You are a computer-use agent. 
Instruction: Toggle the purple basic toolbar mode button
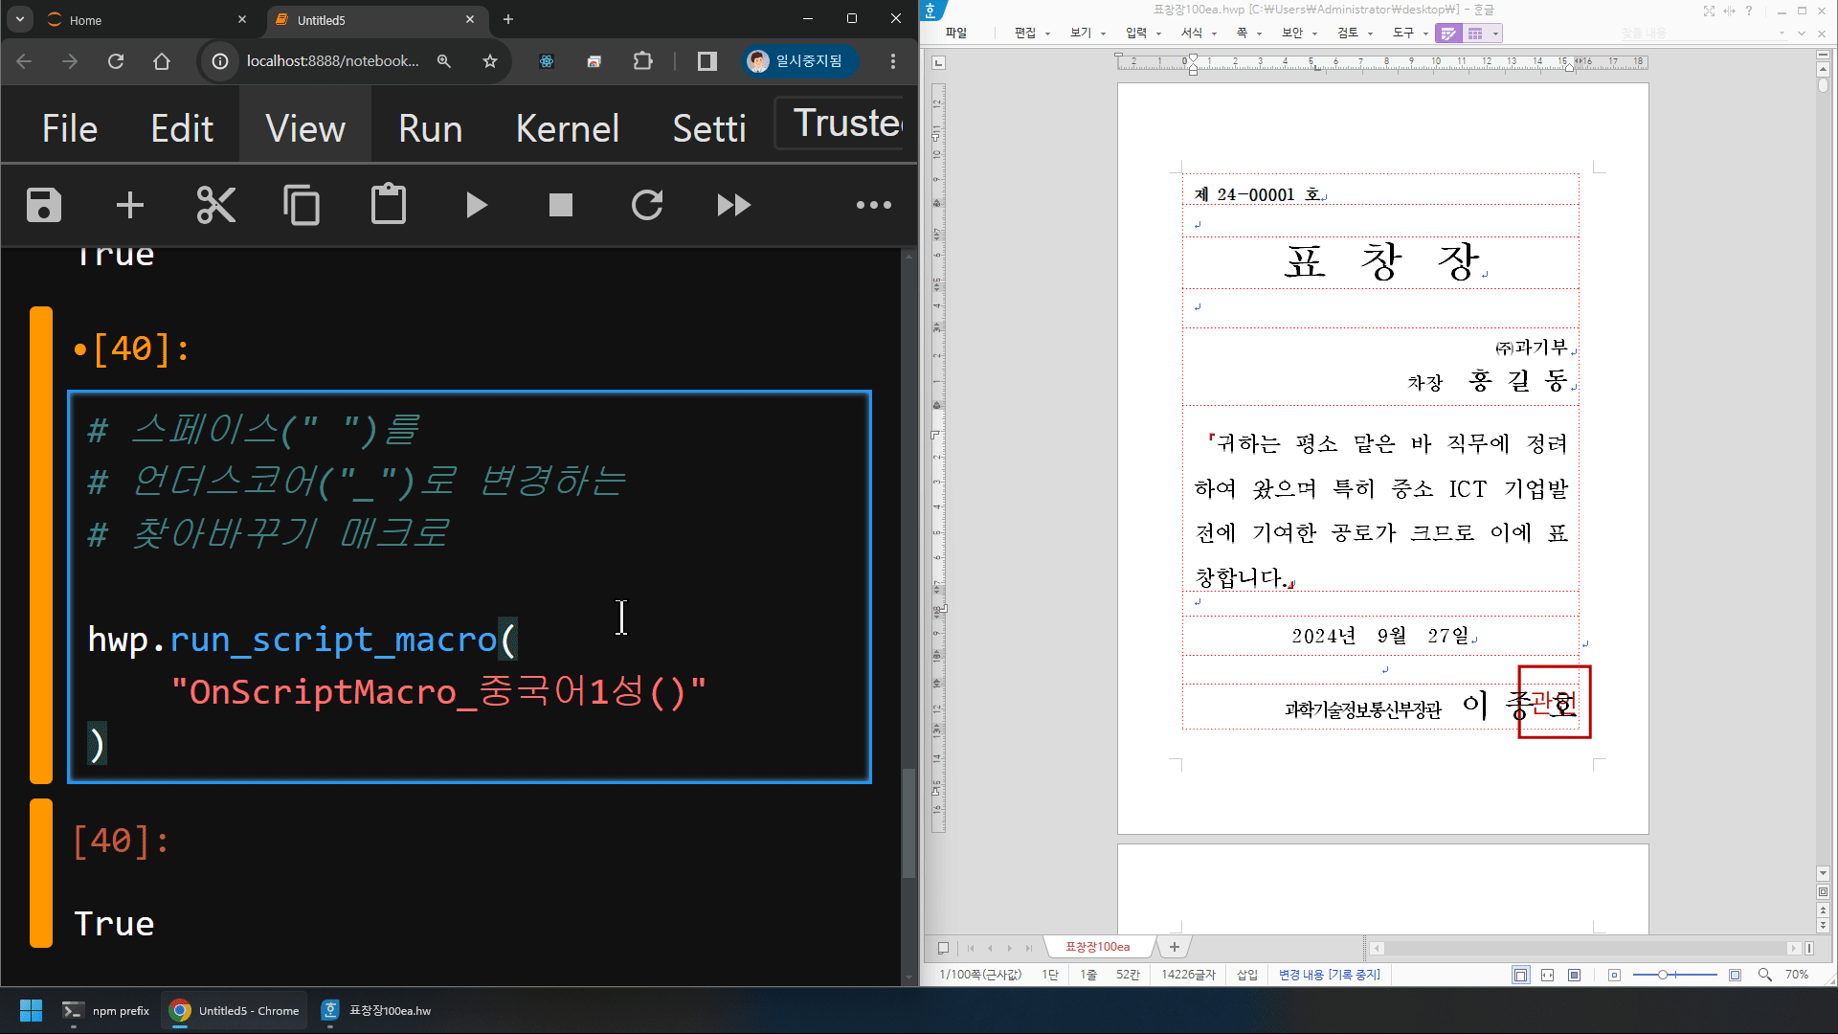pyautogui.click(x=1448, y=34)
